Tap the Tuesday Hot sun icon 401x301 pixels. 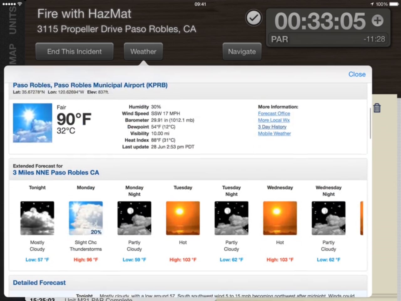click(183, 218)
